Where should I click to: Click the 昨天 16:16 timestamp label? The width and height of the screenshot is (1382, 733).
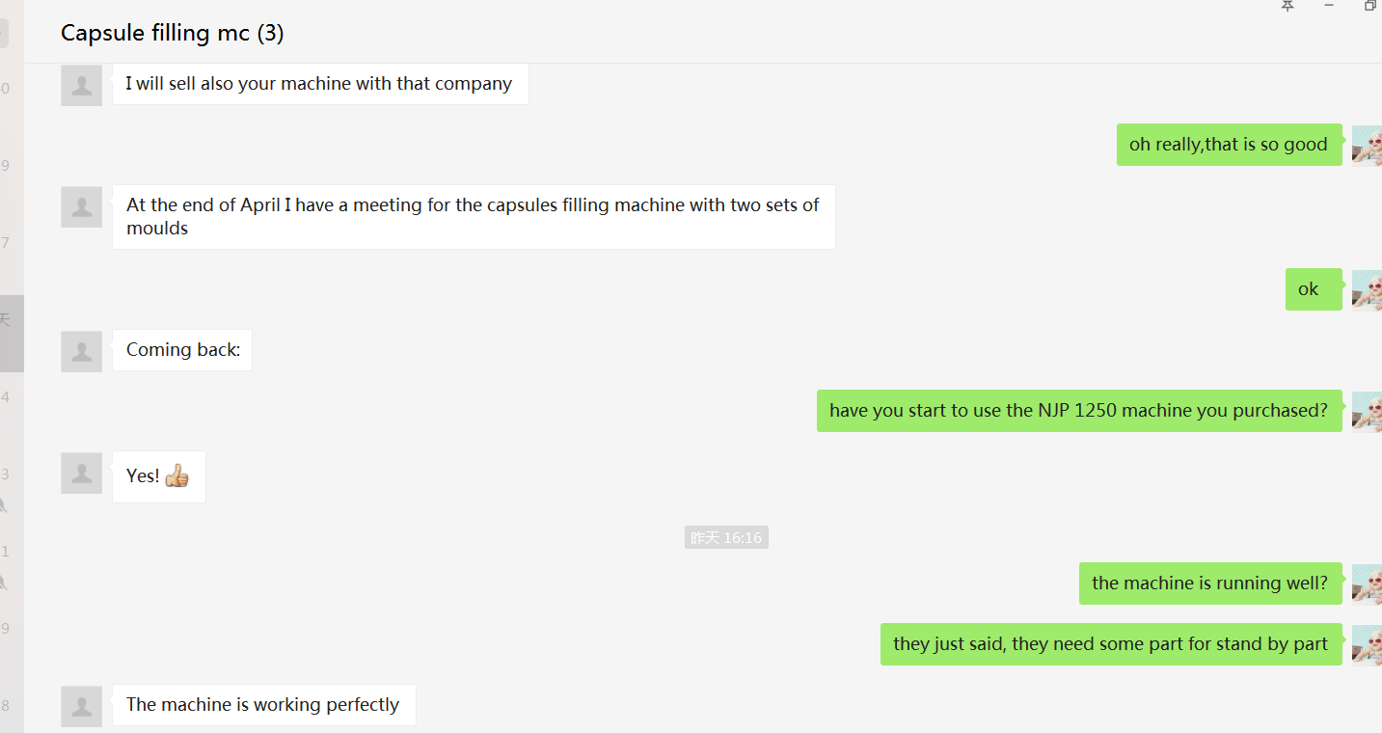(x=726, y=537)
